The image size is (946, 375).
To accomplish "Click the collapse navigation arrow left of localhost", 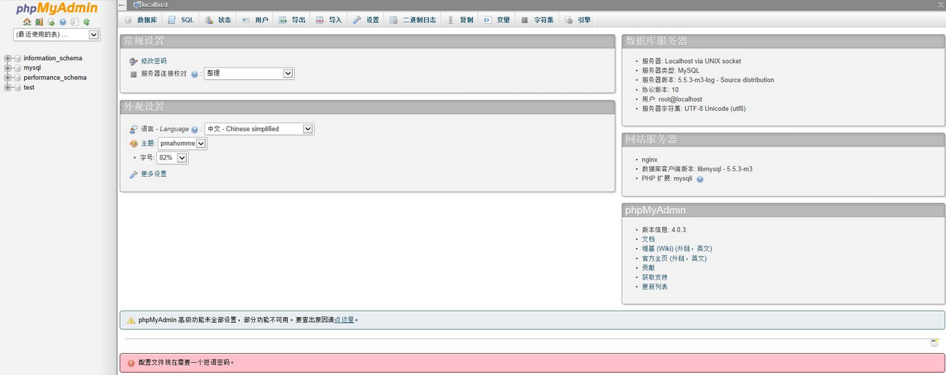I will pyautogui.click(x=122, y=5).
